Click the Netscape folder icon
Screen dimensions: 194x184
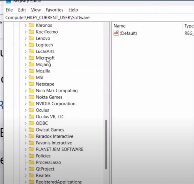(31, 84)
